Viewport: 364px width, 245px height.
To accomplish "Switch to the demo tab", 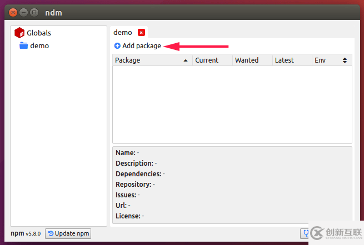I will pos(123,33).
